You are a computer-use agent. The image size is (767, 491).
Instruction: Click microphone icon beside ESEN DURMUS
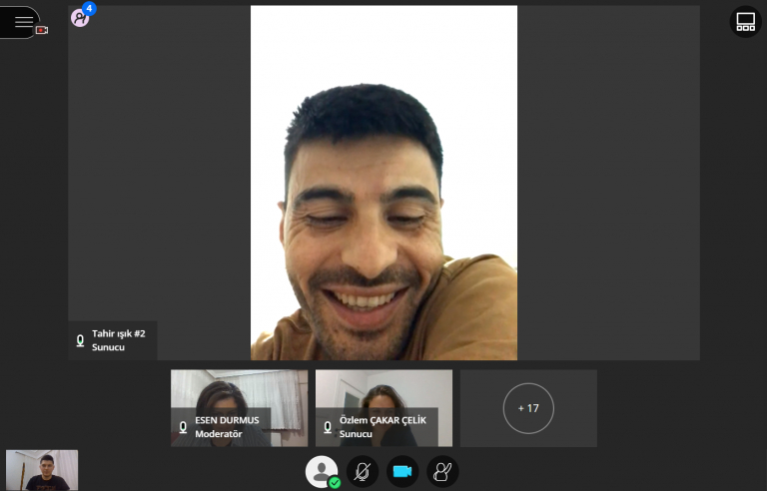[x=183, y=427]
